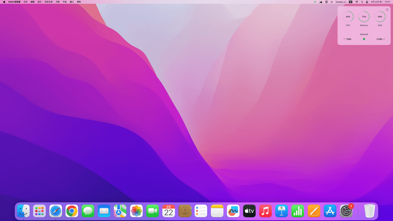Open the App Store icon

click(x=330, y=211)
